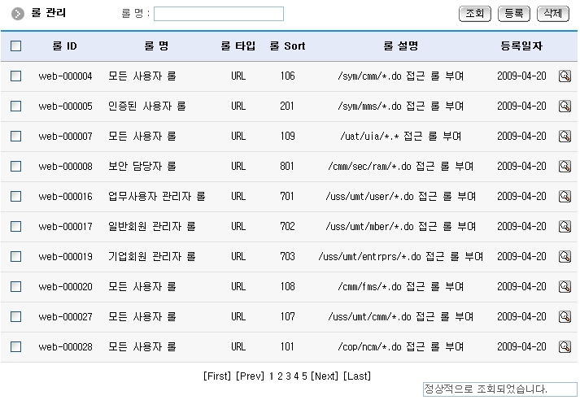The height and width of the screenshot is (400, 580).
Task: Click the 삭제 delete button
Action: point(553,14)
